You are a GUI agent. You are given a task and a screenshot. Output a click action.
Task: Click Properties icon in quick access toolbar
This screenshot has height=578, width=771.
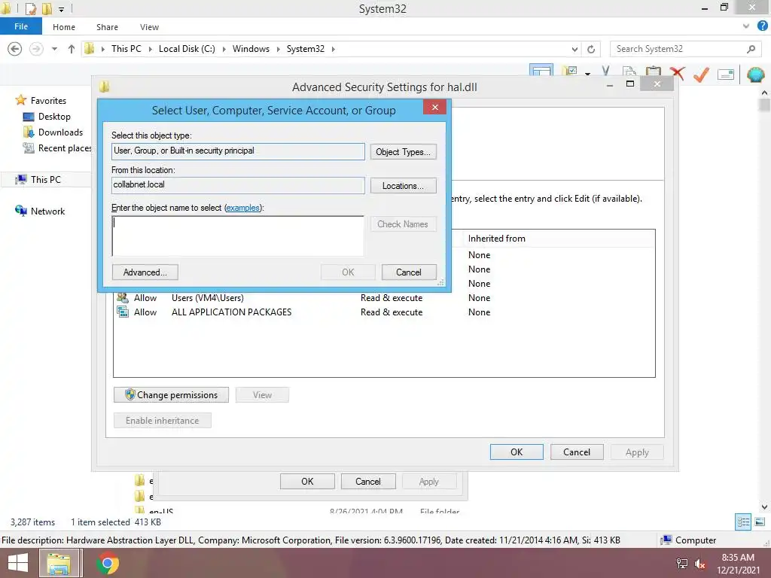(x=30, y=8)
